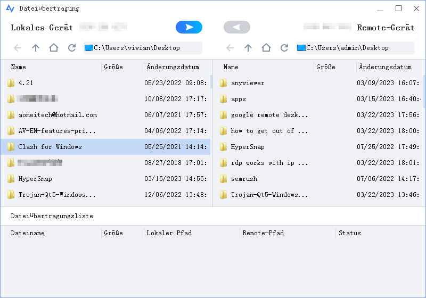Screen dimensions: 426x298
Task: Open home directory in local pane
Action: (53, 48)
